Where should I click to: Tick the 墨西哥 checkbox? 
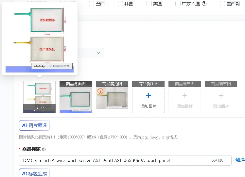222,4
